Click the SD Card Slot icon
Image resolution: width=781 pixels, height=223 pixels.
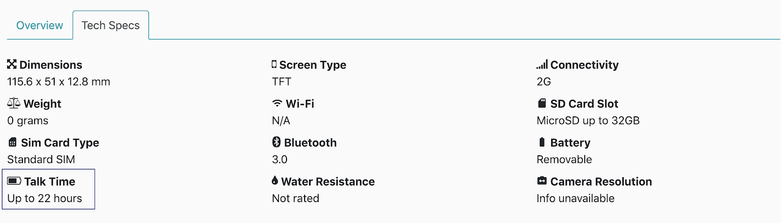point(542,103)
